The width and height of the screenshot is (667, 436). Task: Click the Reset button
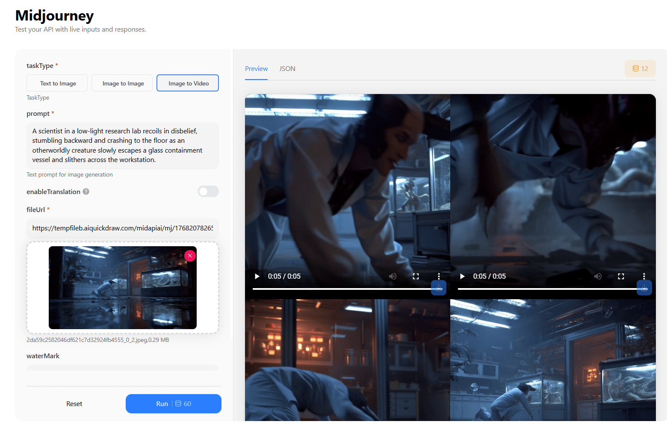(x=74, y=404)
